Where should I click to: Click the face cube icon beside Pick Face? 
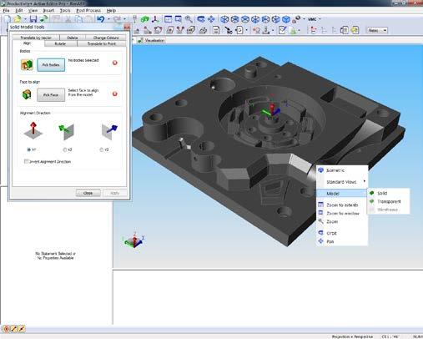pos(27,94)
